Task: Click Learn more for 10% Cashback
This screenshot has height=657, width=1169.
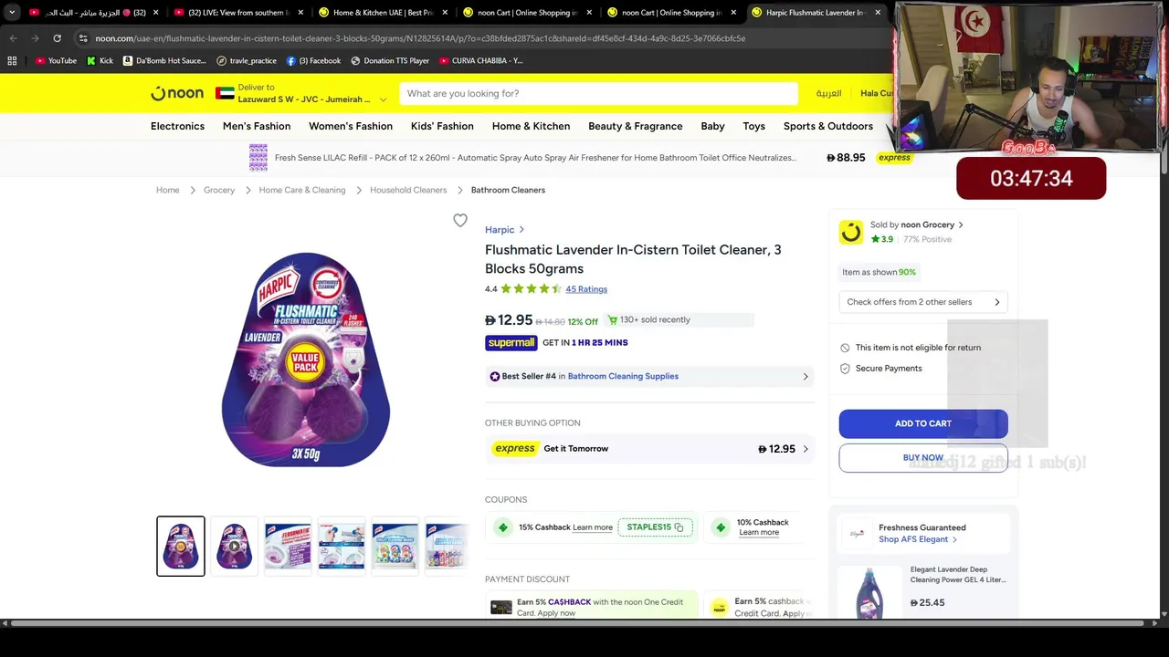Action: 759,533
